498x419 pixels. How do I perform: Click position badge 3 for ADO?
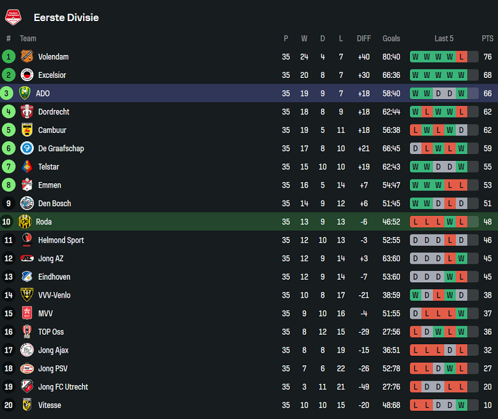pos(8,93)
